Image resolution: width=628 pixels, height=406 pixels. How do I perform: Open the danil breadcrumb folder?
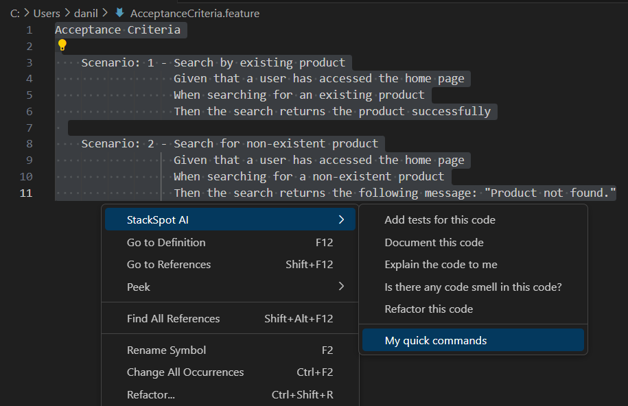point(86,13)
